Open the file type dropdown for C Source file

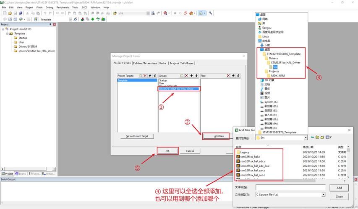coord(323,194)
